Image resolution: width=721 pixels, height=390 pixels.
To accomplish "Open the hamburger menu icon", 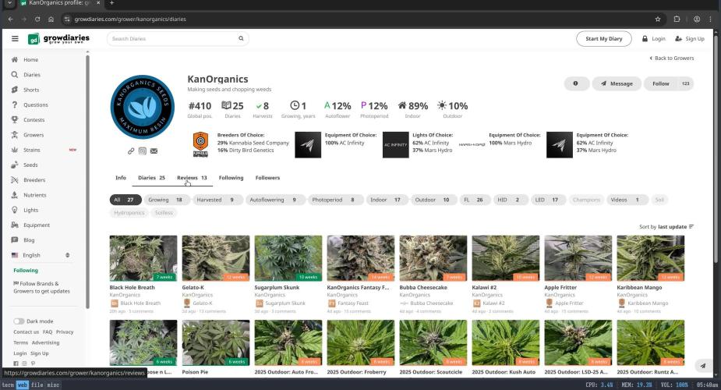I will 15,38.
